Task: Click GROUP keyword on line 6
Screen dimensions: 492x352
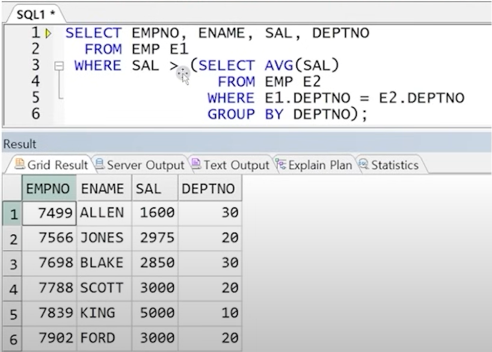Action: point(231,114)
